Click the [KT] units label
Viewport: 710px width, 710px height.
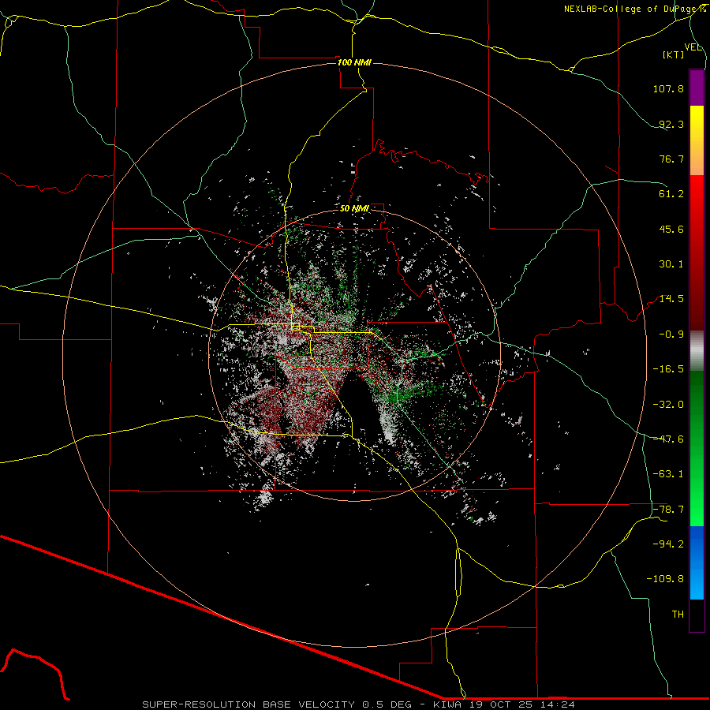(673, 54)
